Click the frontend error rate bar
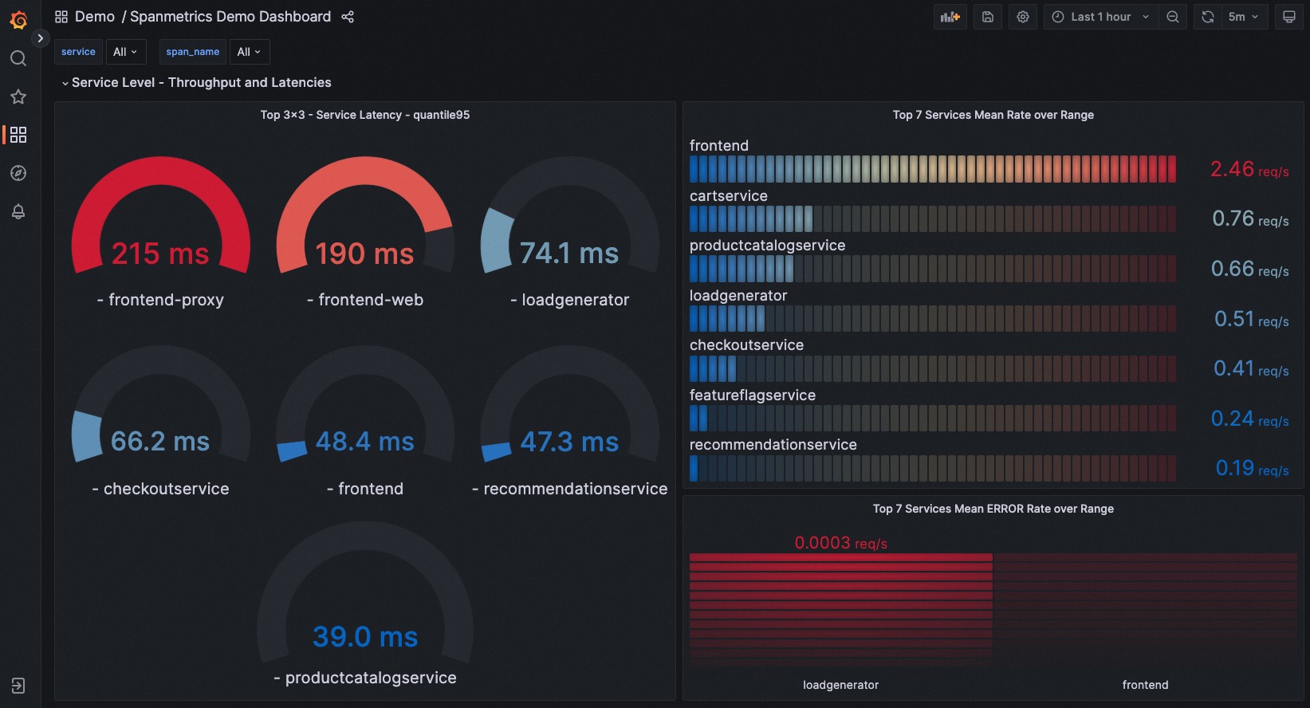Image resolution: width=1310 pixels, height=708 pixels. (1146, 610)
